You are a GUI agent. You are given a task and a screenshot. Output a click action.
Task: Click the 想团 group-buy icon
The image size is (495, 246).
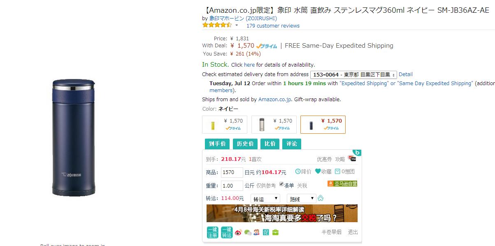(337, 172)
